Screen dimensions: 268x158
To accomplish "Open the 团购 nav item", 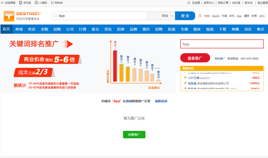I will (57, 29).
